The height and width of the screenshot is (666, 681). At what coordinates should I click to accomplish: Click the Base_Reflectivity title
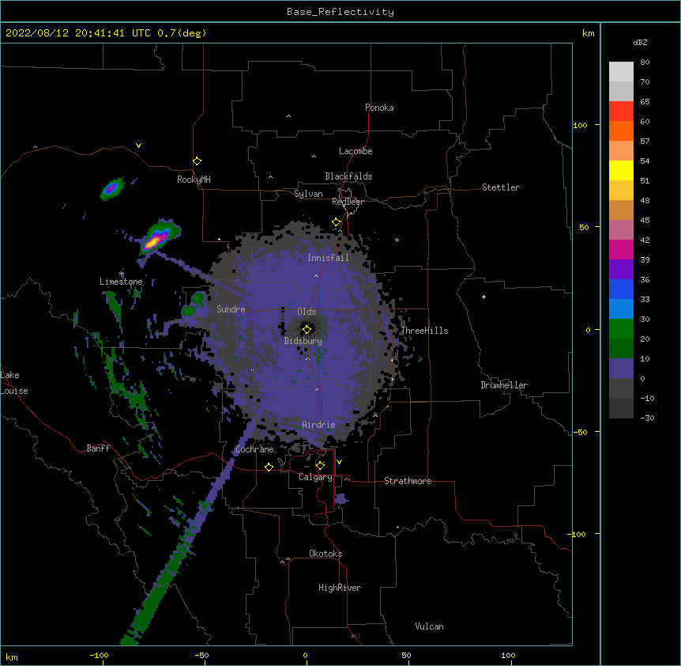coord(340,12)
